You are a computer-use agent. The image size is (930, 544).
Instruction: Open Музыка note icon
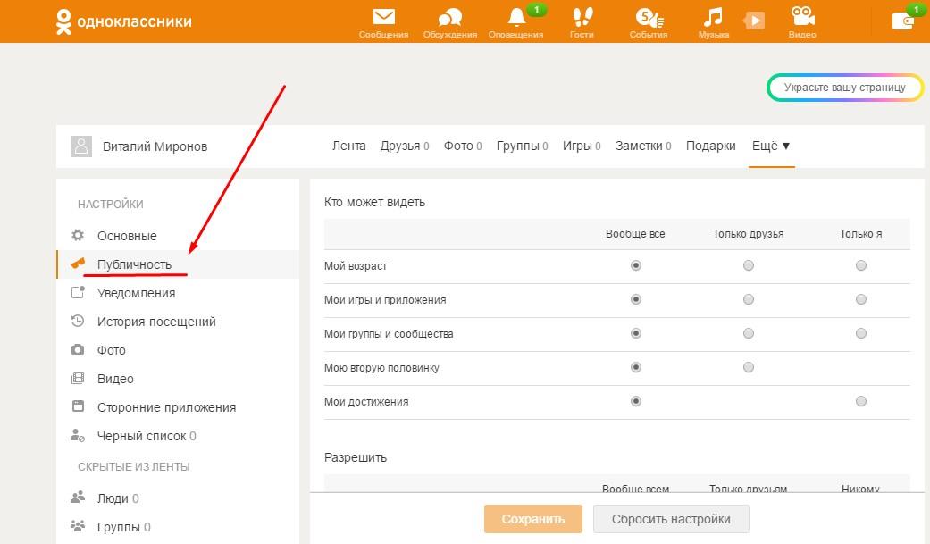pyautogui.click(x=713, y=17)
